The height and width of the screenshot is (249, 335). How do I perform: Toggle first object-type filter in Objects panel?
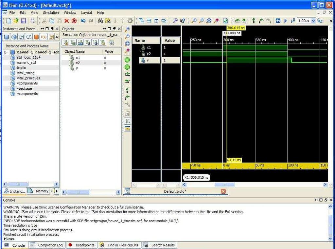pyautogui.click(x=66, y=43)
